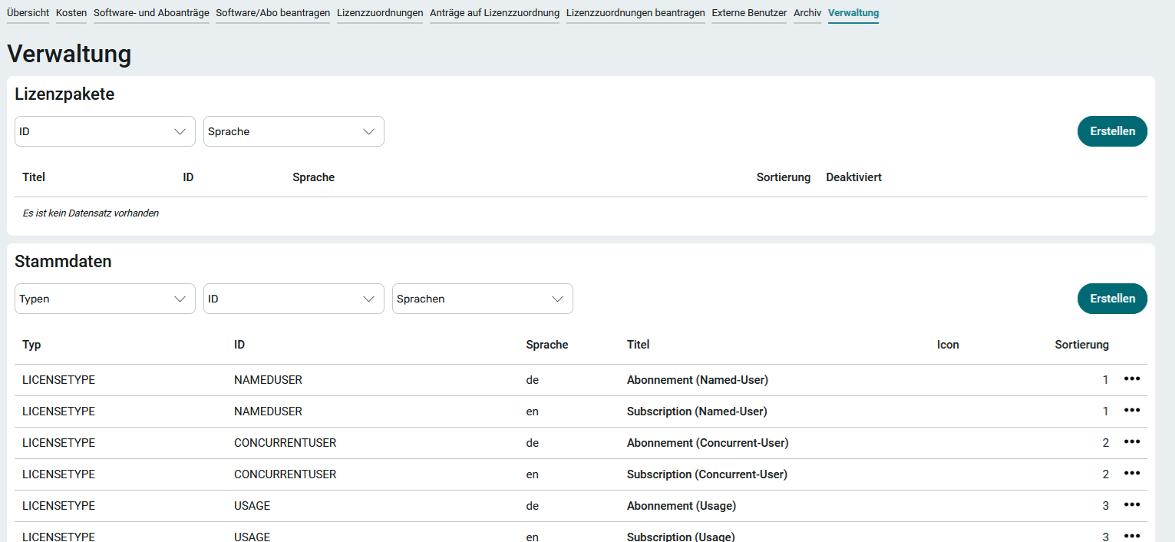1175x542 pixels.
Task: Expand the ID filter in Stammdaten
Action: [293, 299]
